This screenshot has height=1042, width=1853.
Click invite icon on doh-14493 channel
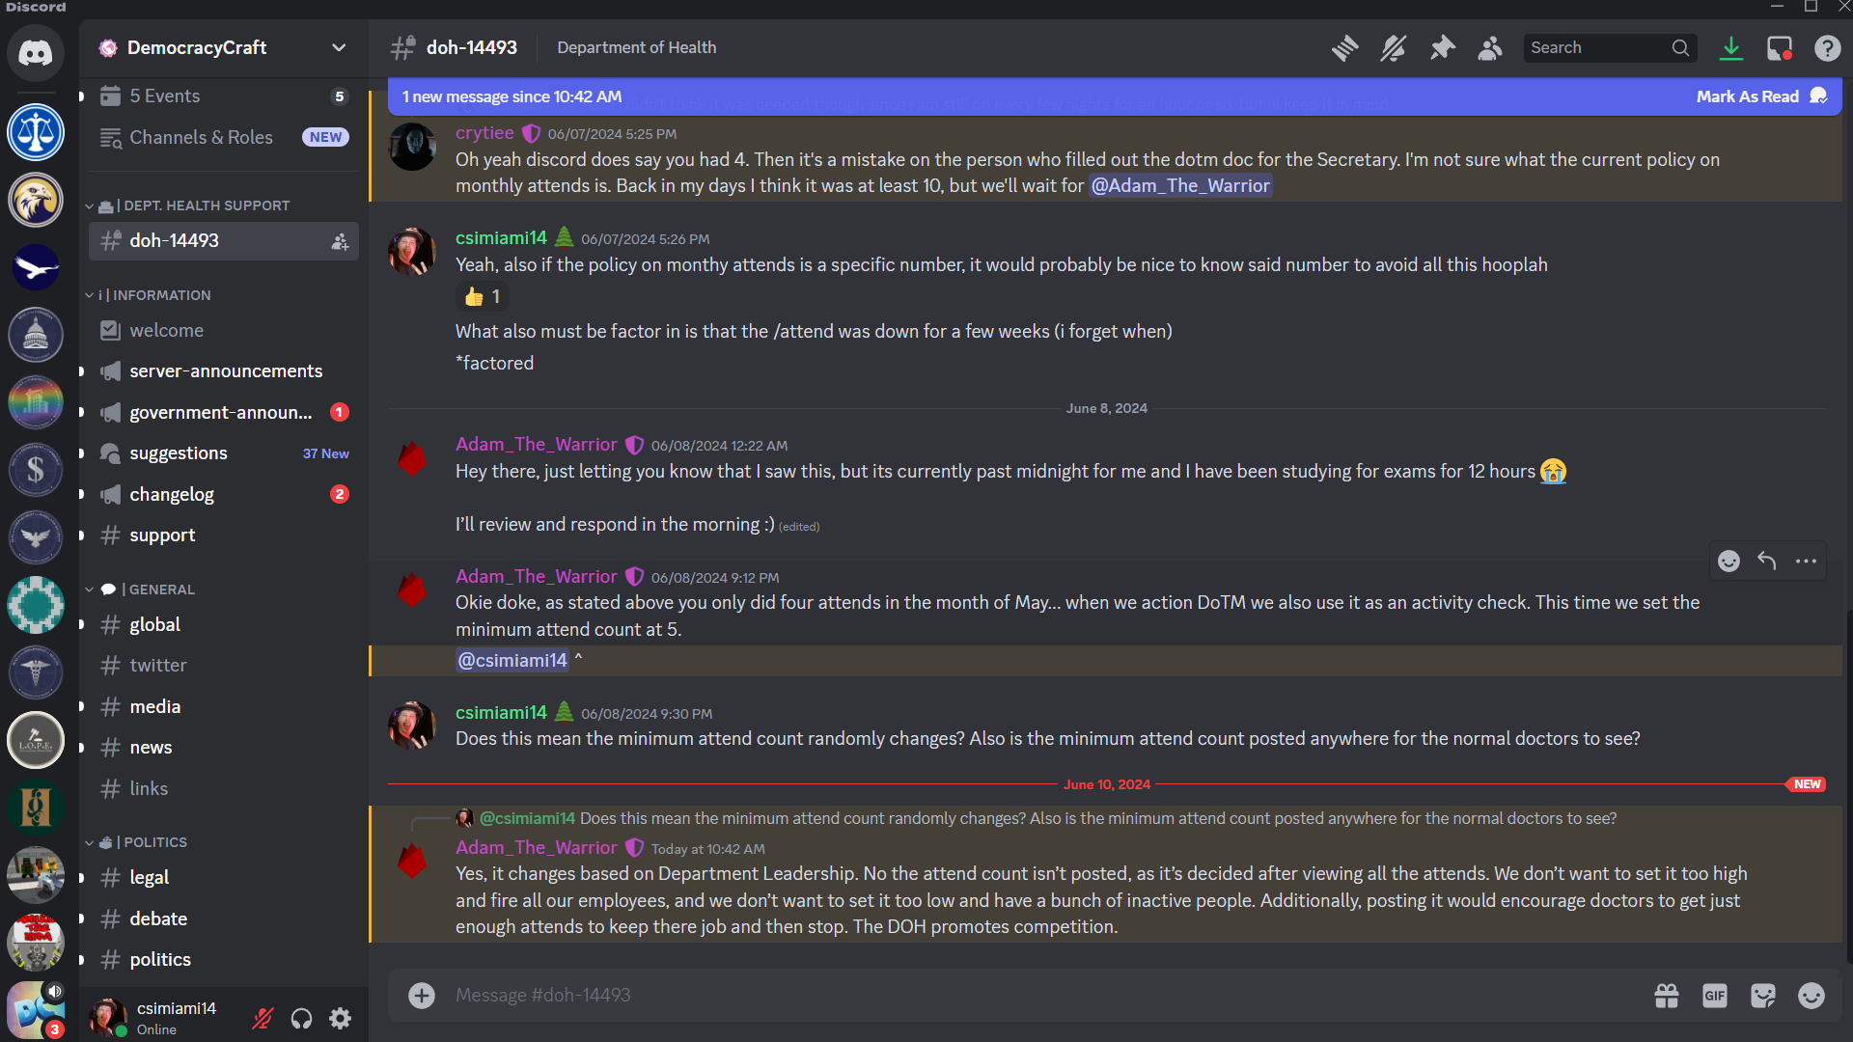coord(340,241)
